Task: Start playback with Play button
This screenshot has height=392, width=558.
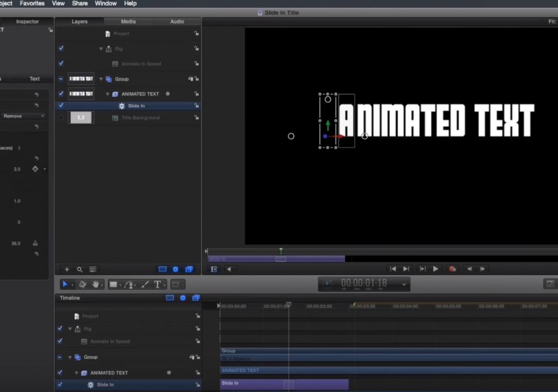Action: (x=435, y=269)
